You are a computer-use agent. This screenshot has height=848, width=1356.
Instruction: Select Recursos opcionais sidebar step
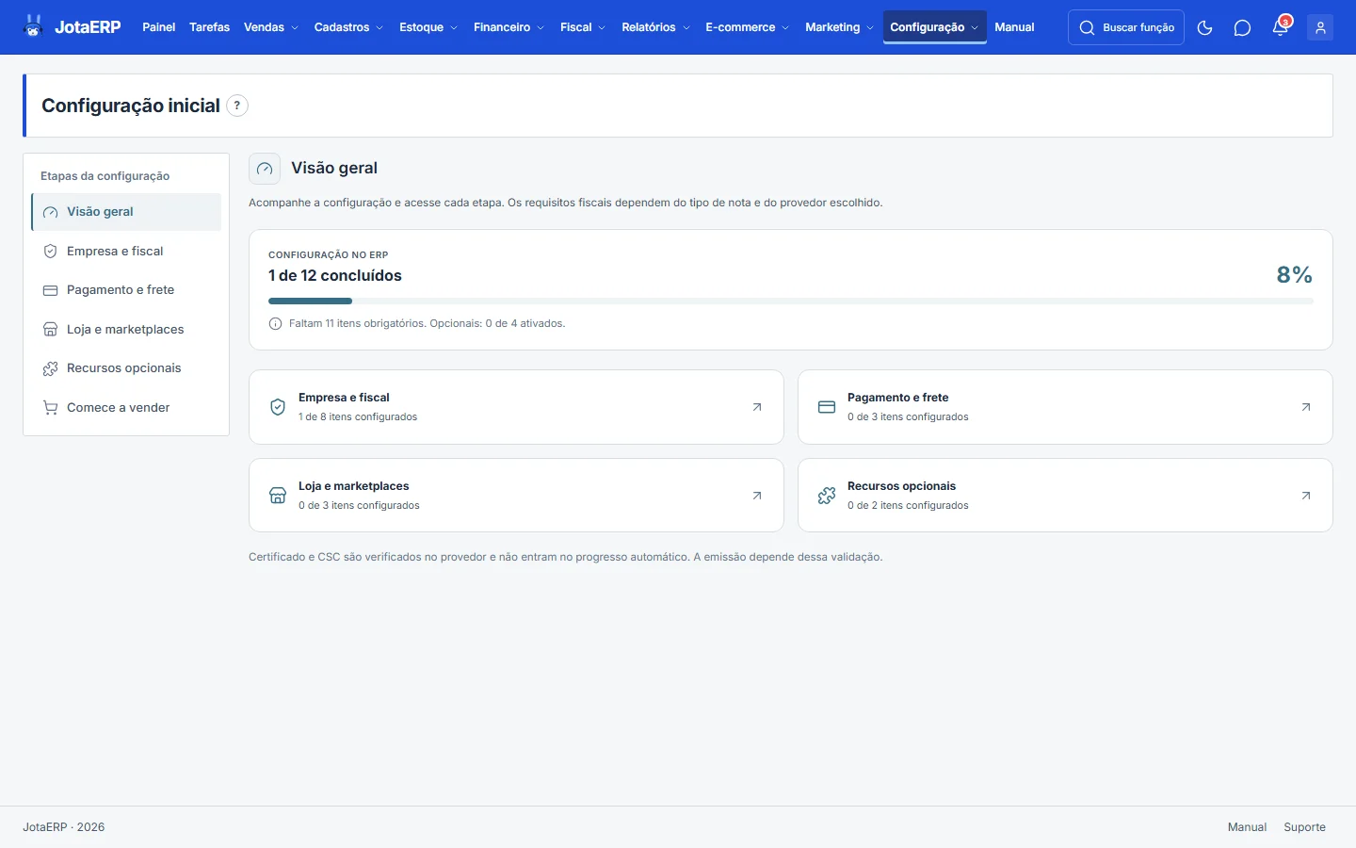tap(126, 368)
